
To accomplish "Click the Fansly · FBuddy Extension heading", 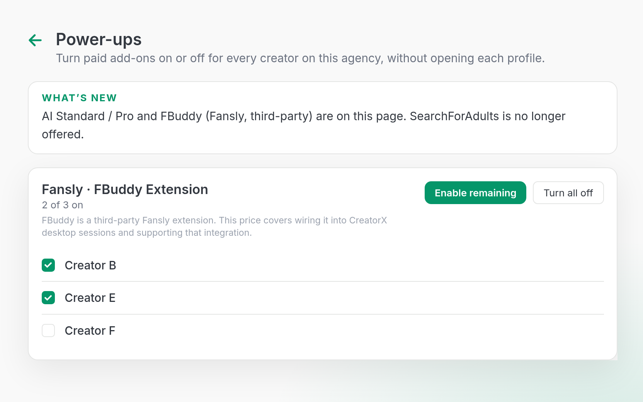I will pyautogui.click(x=125, y=189).
